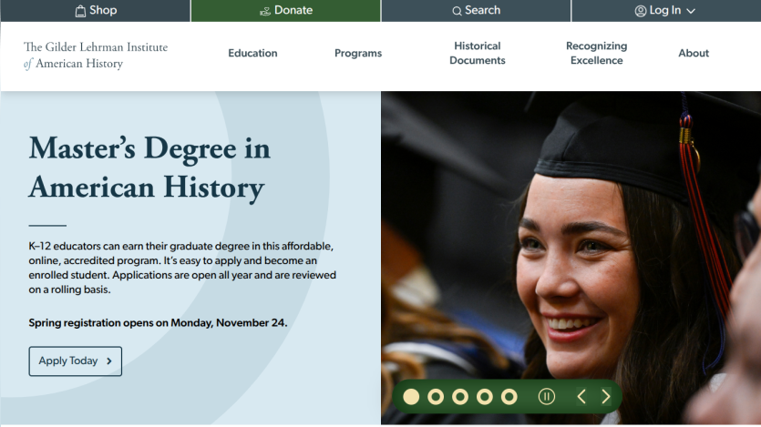This screenshot has height=427, width=761.
Task: Go to the previous slide arrow
Action: [x=581, y=397]
